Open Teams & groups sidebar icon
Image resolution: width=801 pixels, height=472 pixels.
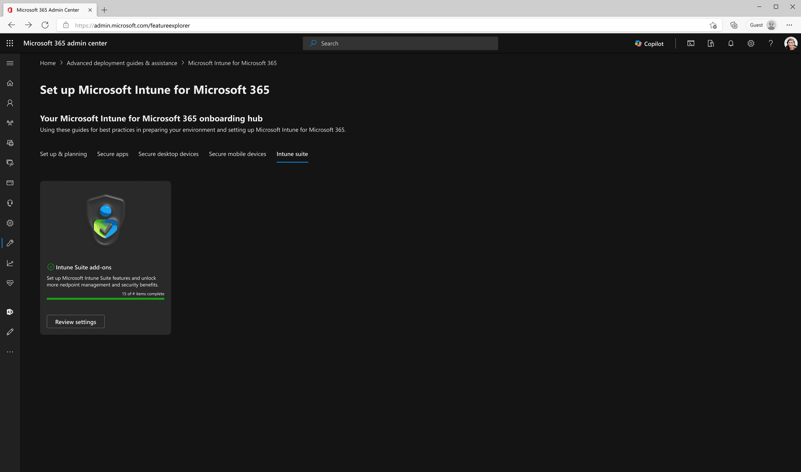10,123
